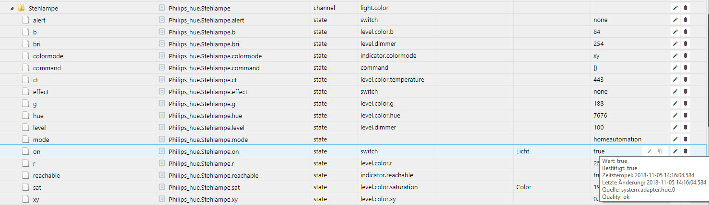Click the value xy of colormode
Screen dimensions: 709x205
click(x=596, y=56)
